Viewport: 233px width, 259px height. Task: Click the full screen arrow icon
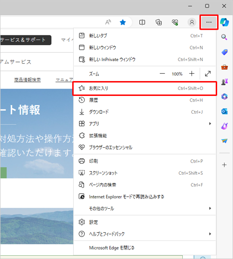(208, 74)
